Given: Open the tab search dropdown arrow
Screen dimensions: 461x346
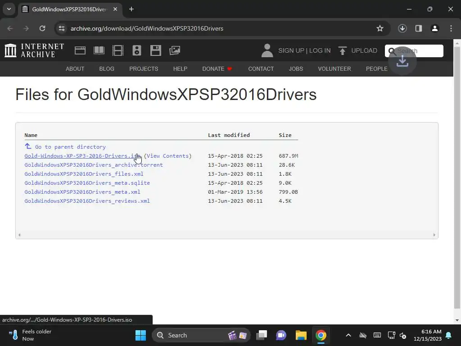Looking at the screenshot, I should coord(9,9).
